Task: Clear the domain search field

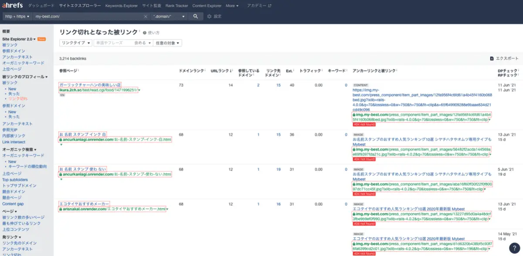Action: [x=146, y=17]
